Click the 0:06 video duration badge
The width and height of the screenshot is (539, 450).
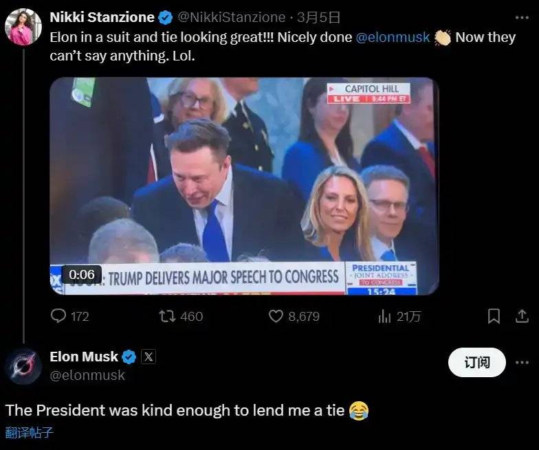(x=82, y=274)
